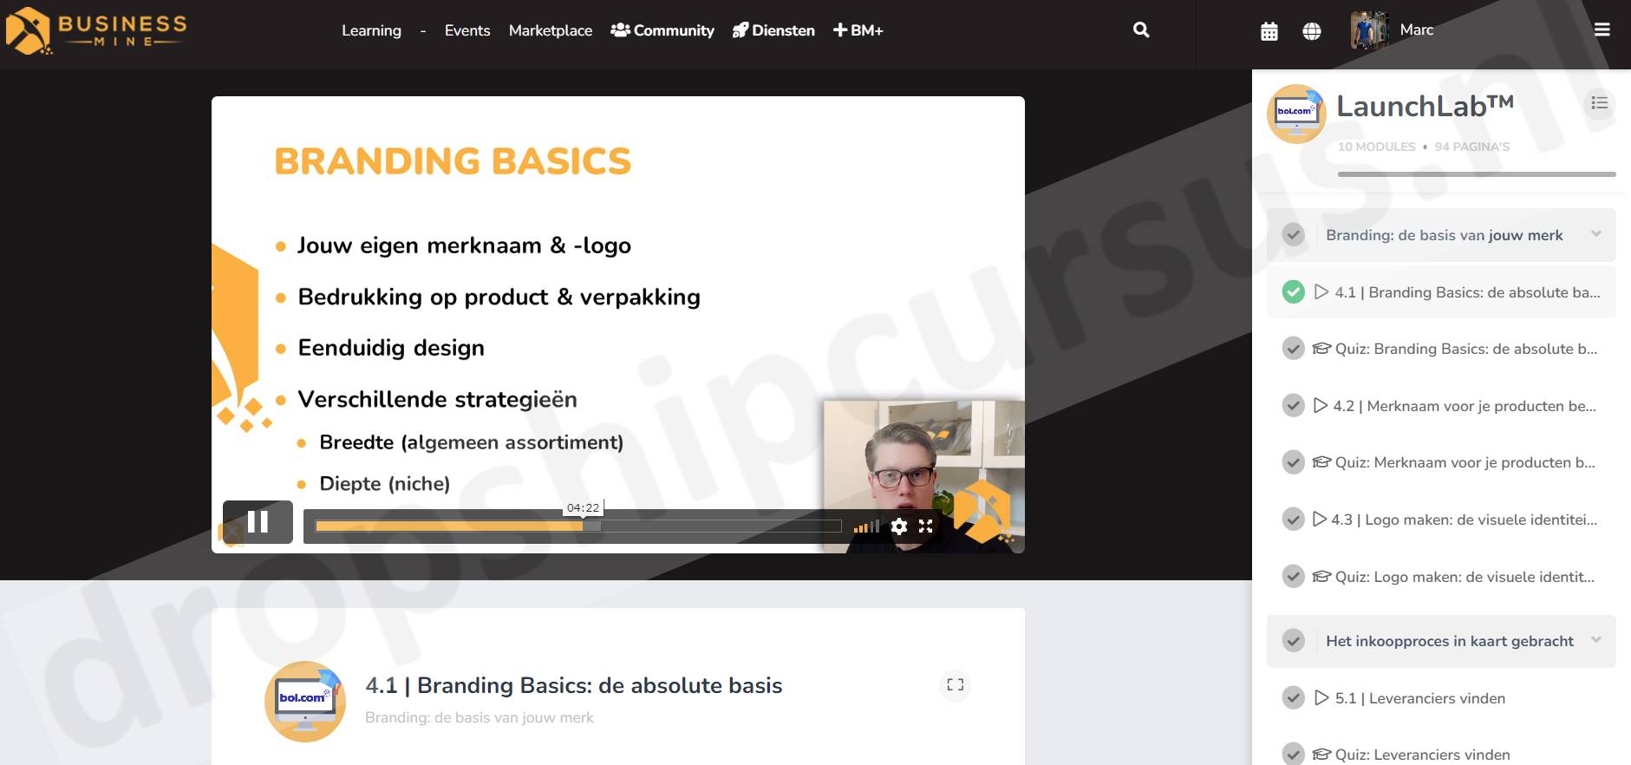Toggle the course list view icon
The image size is (1631, 765).
point(1599,104)
